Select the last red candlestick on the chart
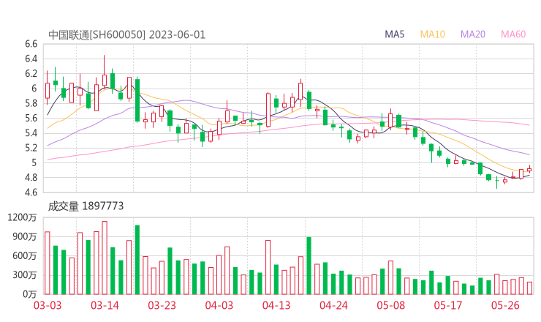Screen dimensions: 541x322 click(529, 170)
